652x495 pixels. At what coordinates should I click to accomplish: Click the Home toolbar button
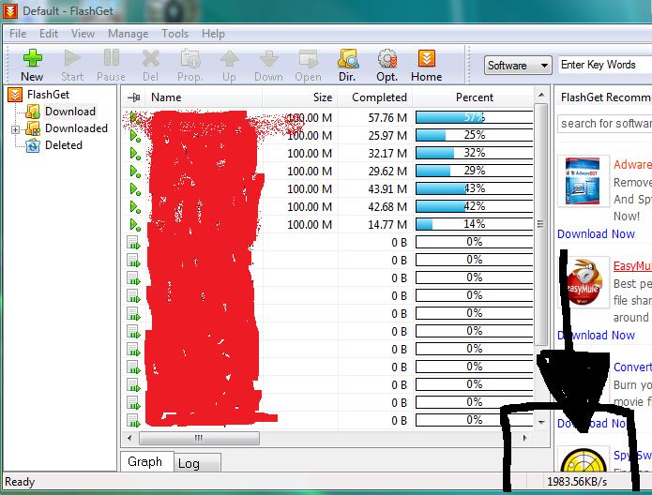pyautogui.click(x=426, y=65)
